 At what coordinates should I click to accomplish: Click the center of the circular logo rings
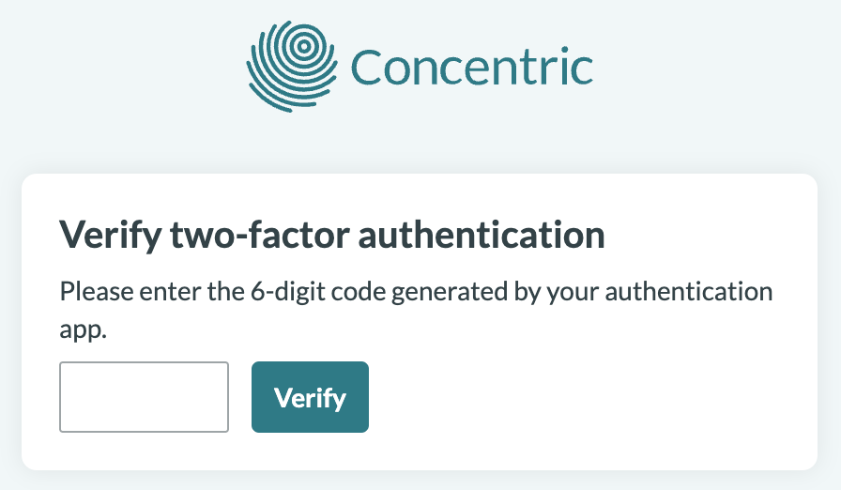click(302, 44)
